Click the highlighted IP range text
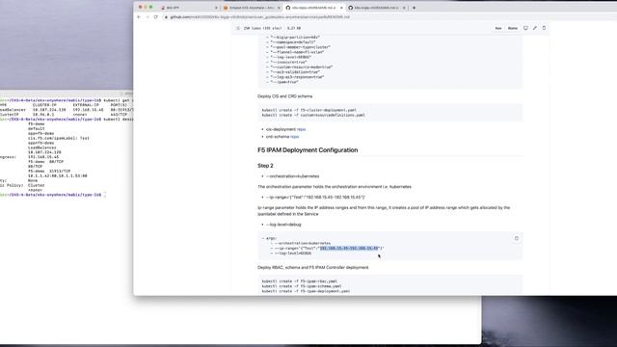 click(x=349, y=249)
